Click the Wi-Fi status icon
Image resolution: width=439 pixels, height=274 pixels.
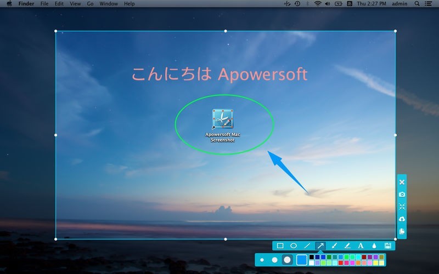click(318, 4)
